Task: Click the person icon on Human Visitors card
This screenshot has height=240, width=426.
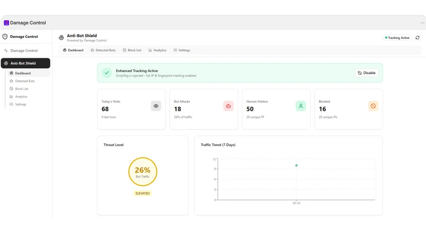Action: (301, 106)
